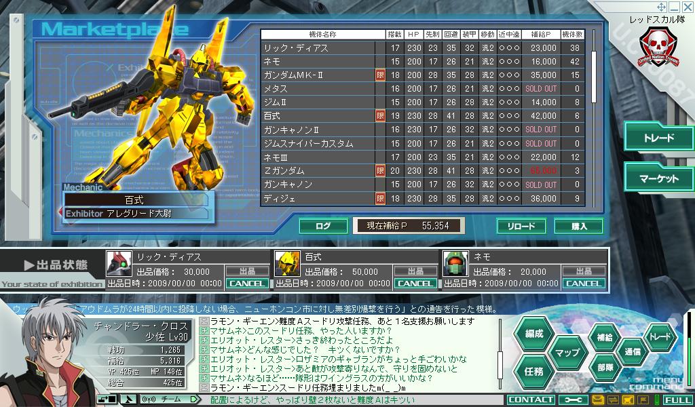Select the メタス sold out row
Image resolution: width=695 pixels, height=407 pixels.
tap(423, 89)
